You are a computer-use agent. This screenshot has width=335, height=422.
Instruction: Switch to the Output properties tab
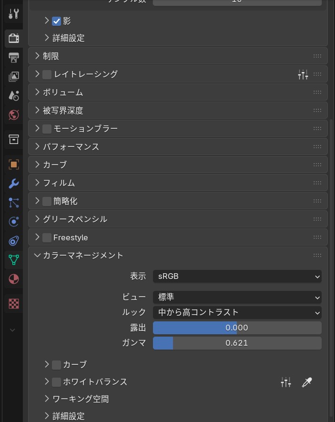(13, 58)
